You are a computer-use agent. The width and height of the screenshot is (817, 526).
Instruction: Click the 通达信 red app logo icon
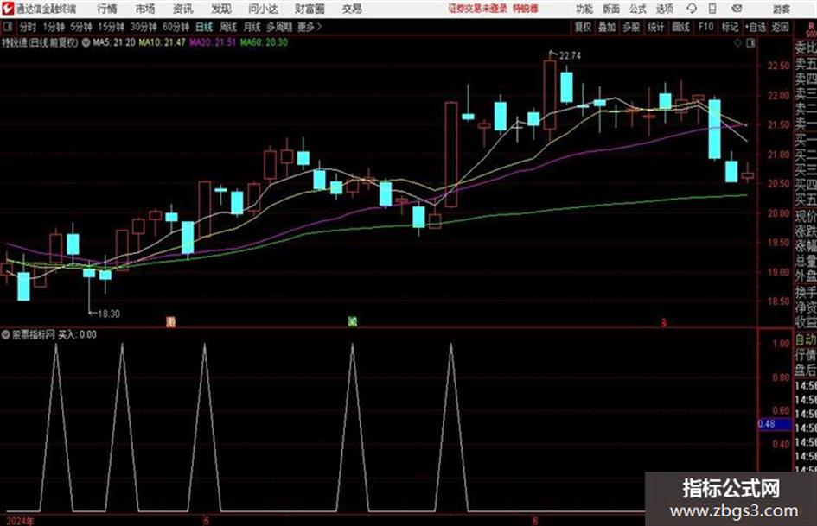tap(7, 9)
